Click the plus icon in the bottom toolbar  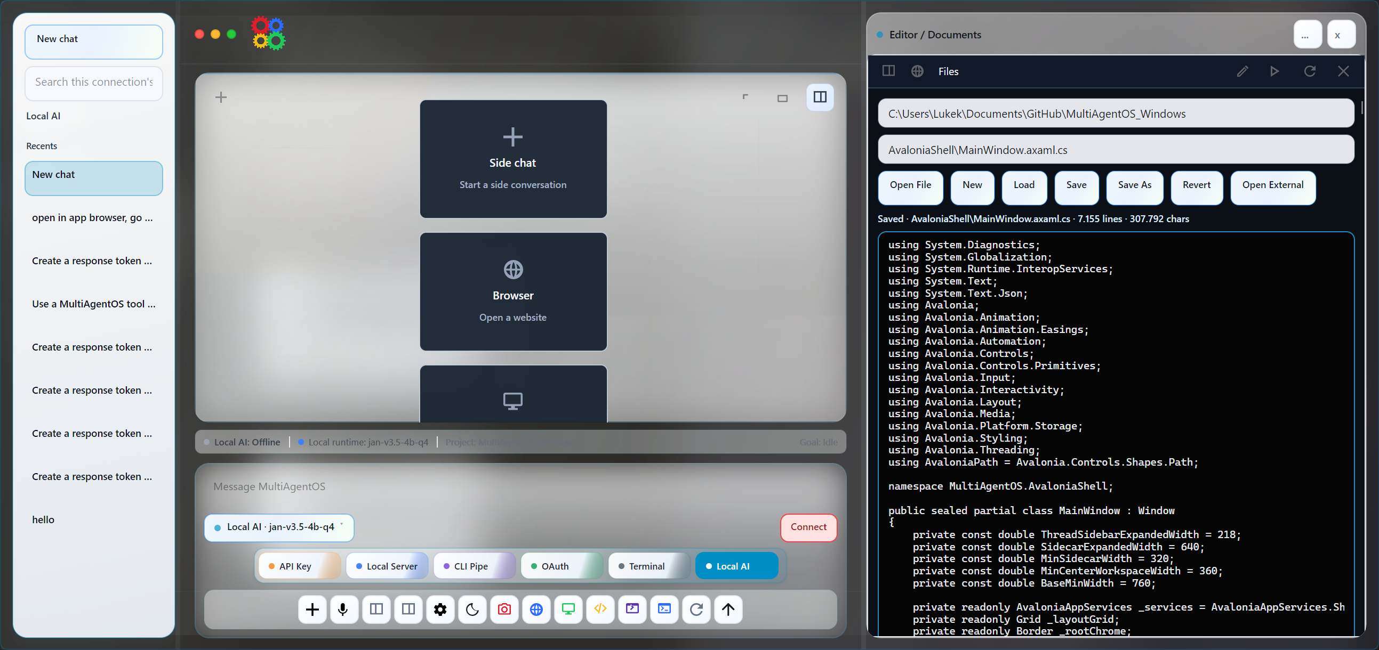312,609
